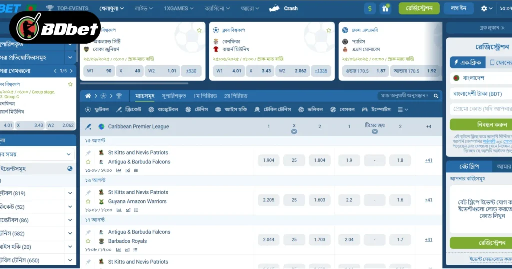This screenshot has height=269, width=512.
Task: Pin the Antigua vs Barbados Royals match
Action: pos(88,232)
